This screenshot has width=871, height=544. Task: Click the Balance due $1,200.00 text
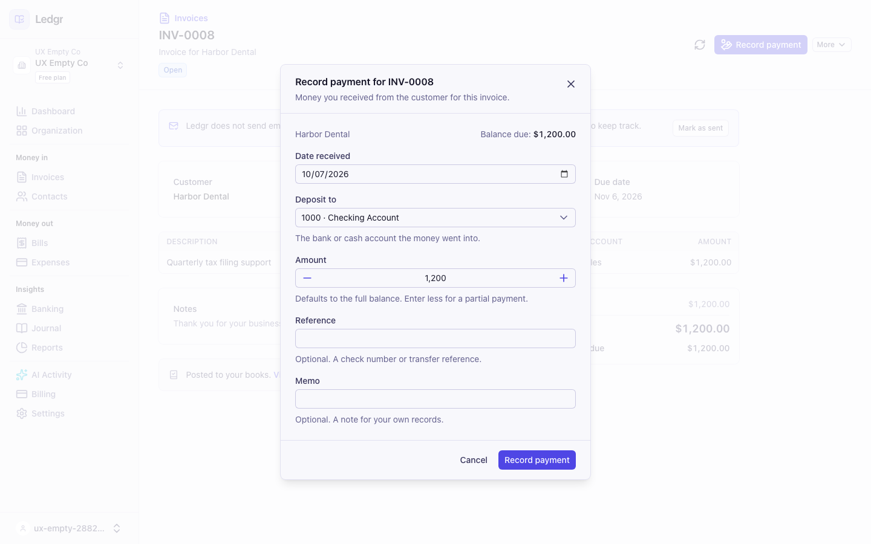(x=528, y=134)
